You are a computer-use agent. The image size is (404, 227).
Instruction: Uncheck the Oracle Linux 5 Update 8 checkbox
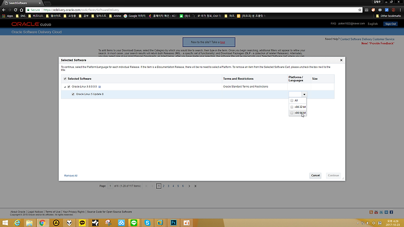click(x=73, y=94)
